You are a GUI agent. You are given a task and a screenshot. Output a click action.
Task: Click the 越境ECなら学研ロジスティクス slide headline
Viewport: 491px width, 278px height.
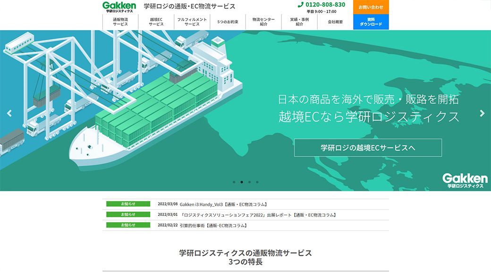tap(369, 117)
